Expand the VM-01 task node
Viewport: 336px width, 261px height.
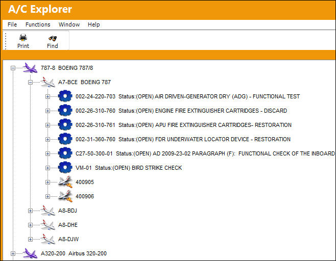[48, 168]
